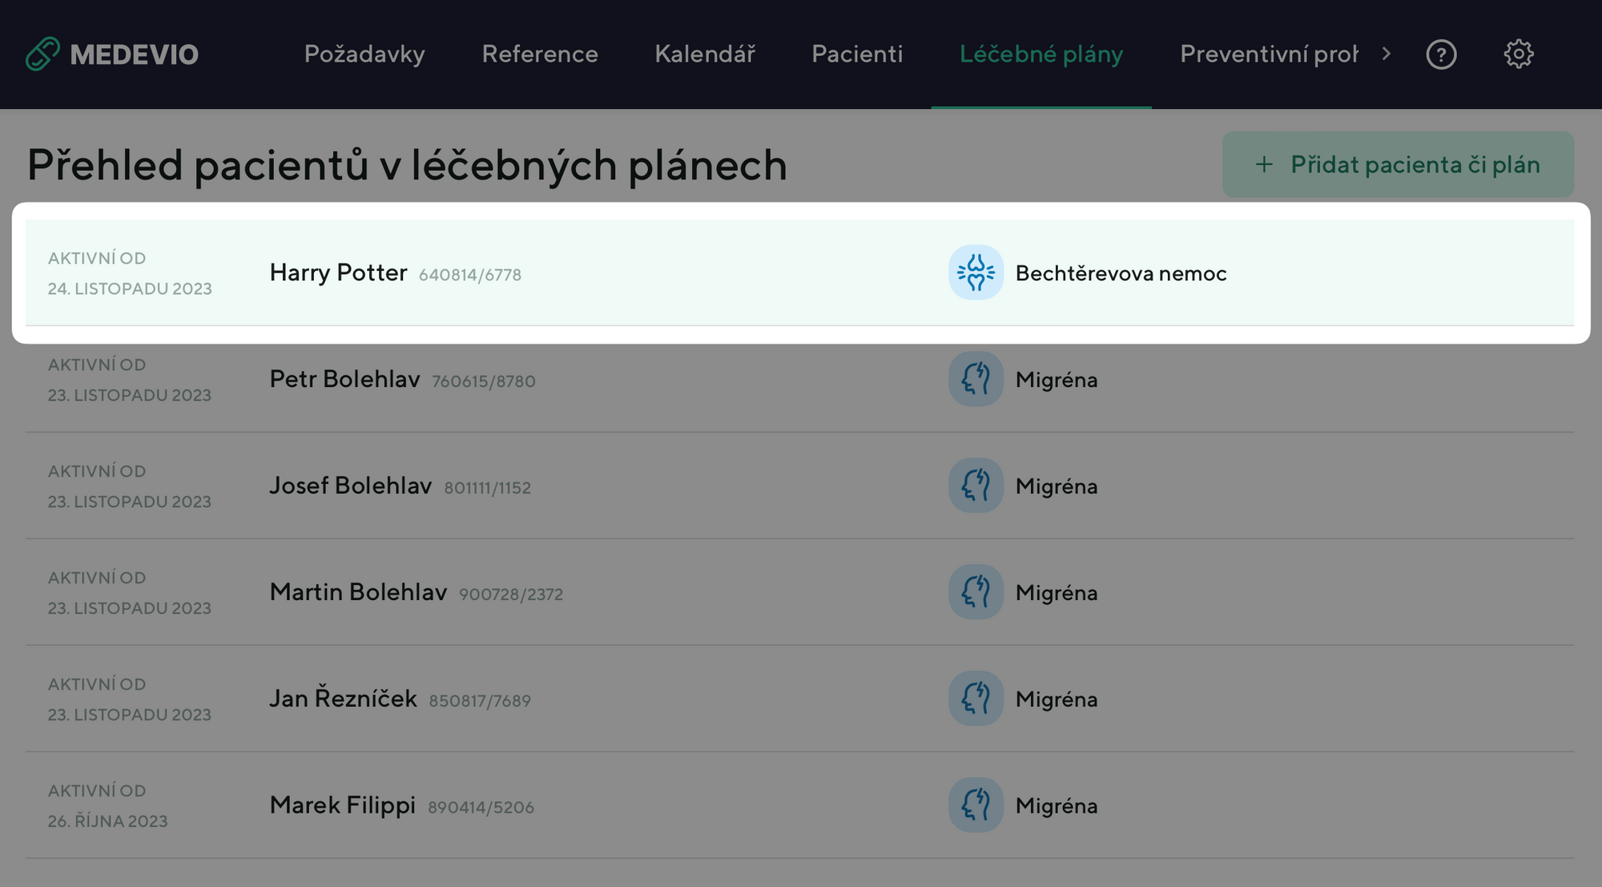Select the Reference tab
Screen dimensions: 1602x887
pyautogui.click(x=540, y=54)
